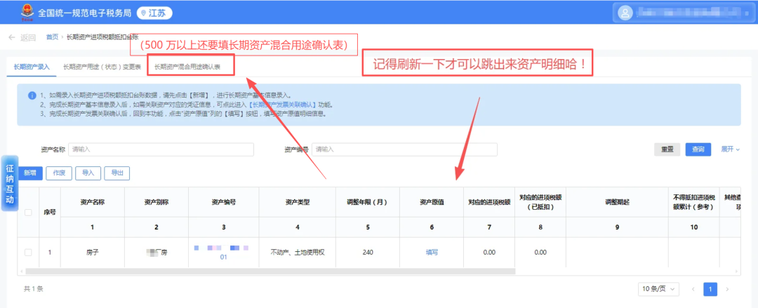
Task: Click the 240 adjustment months cell
Action: [x=367, y=252]
